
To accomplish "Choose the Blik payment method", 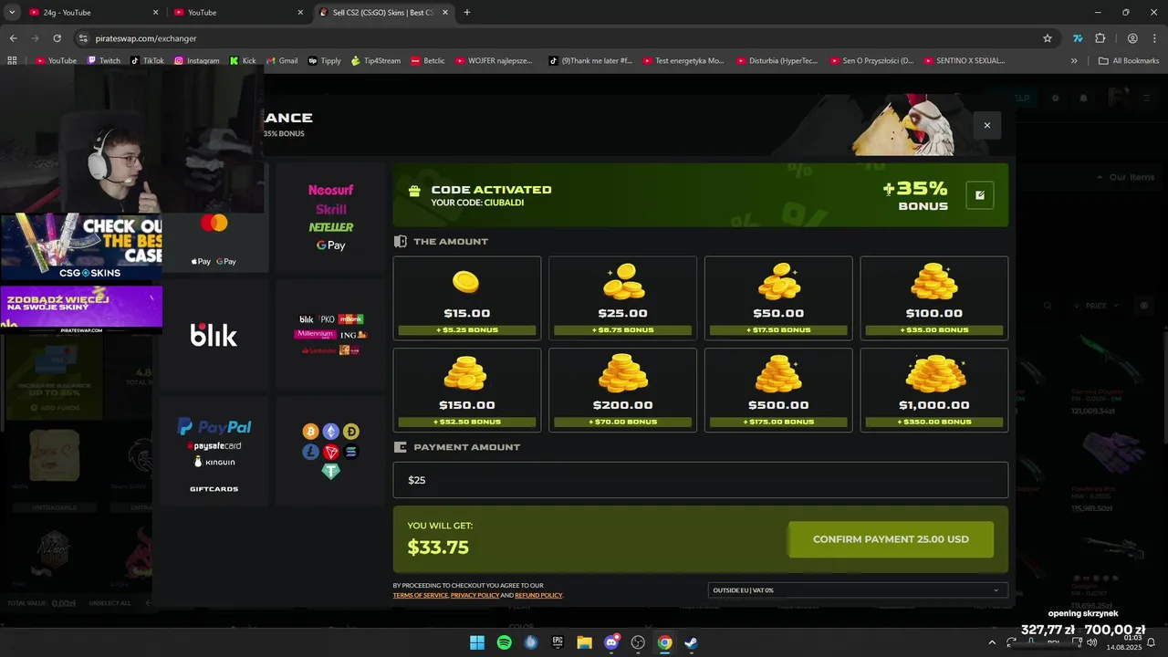I will (214, 335).
